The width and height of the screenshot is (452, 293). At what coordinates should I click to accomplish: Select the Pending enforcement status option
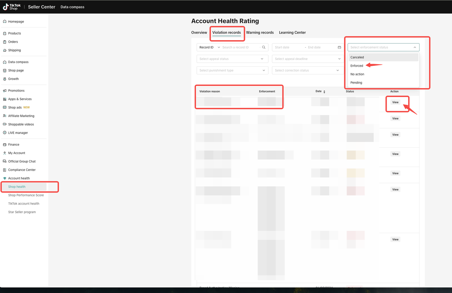point(356,83)
